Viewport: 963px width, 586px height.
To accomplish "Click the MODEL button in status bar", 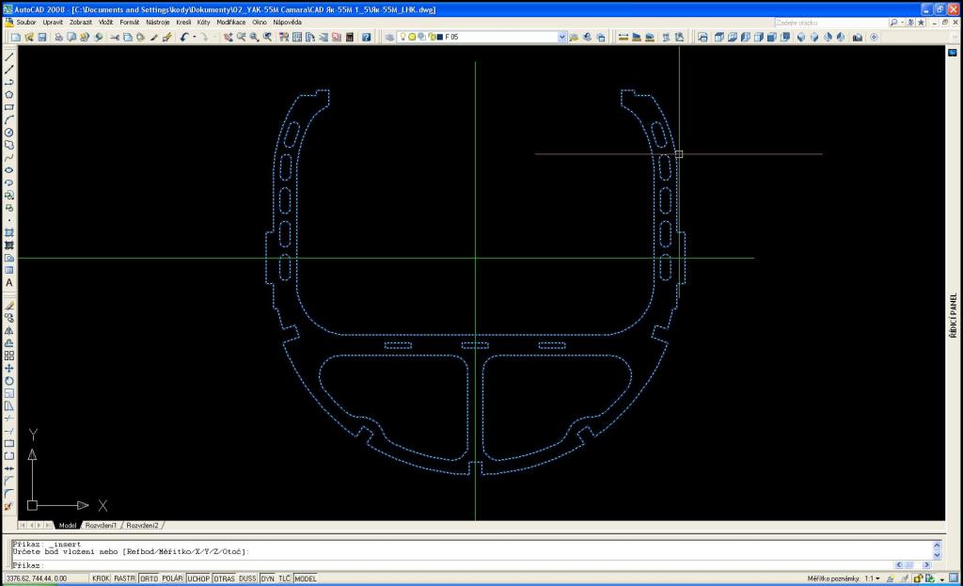I will pos(306,578).
